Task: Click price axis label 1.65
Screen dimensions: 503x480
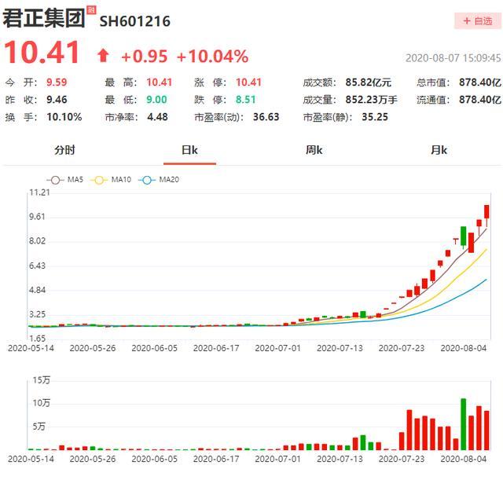Action: click(x=37, y=339)
